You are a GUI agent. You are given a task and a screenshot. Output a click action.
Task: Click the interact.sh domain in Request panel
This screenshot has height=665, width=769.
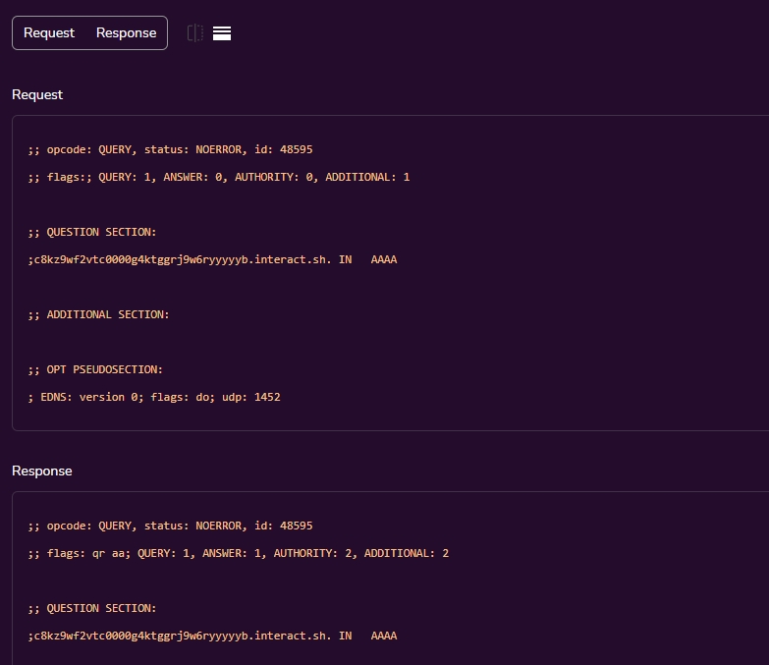(x=182, y=259)
